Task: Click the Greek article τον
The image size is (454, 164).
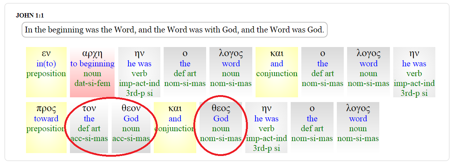Action: 89,108
